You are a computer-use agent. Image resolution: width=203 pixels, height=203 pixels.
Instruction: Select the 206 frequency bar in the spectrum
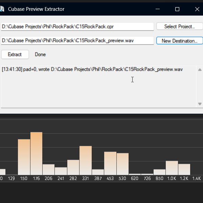(48, 170)
